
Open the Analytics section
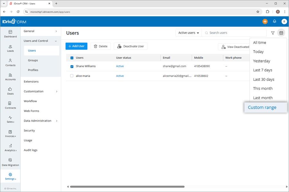click(x=10, y=148)
